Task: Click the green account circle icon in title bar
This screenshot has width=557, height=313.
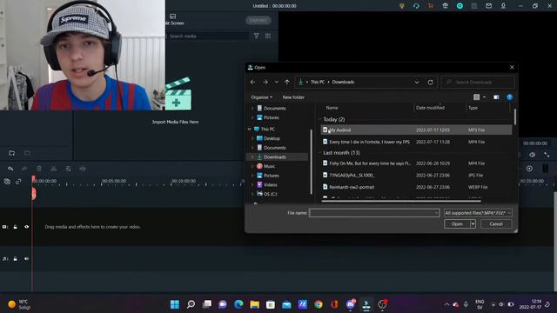Action: coord(460,6)
